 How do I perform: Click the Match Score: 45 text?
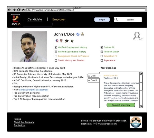(x=110, y=75)
